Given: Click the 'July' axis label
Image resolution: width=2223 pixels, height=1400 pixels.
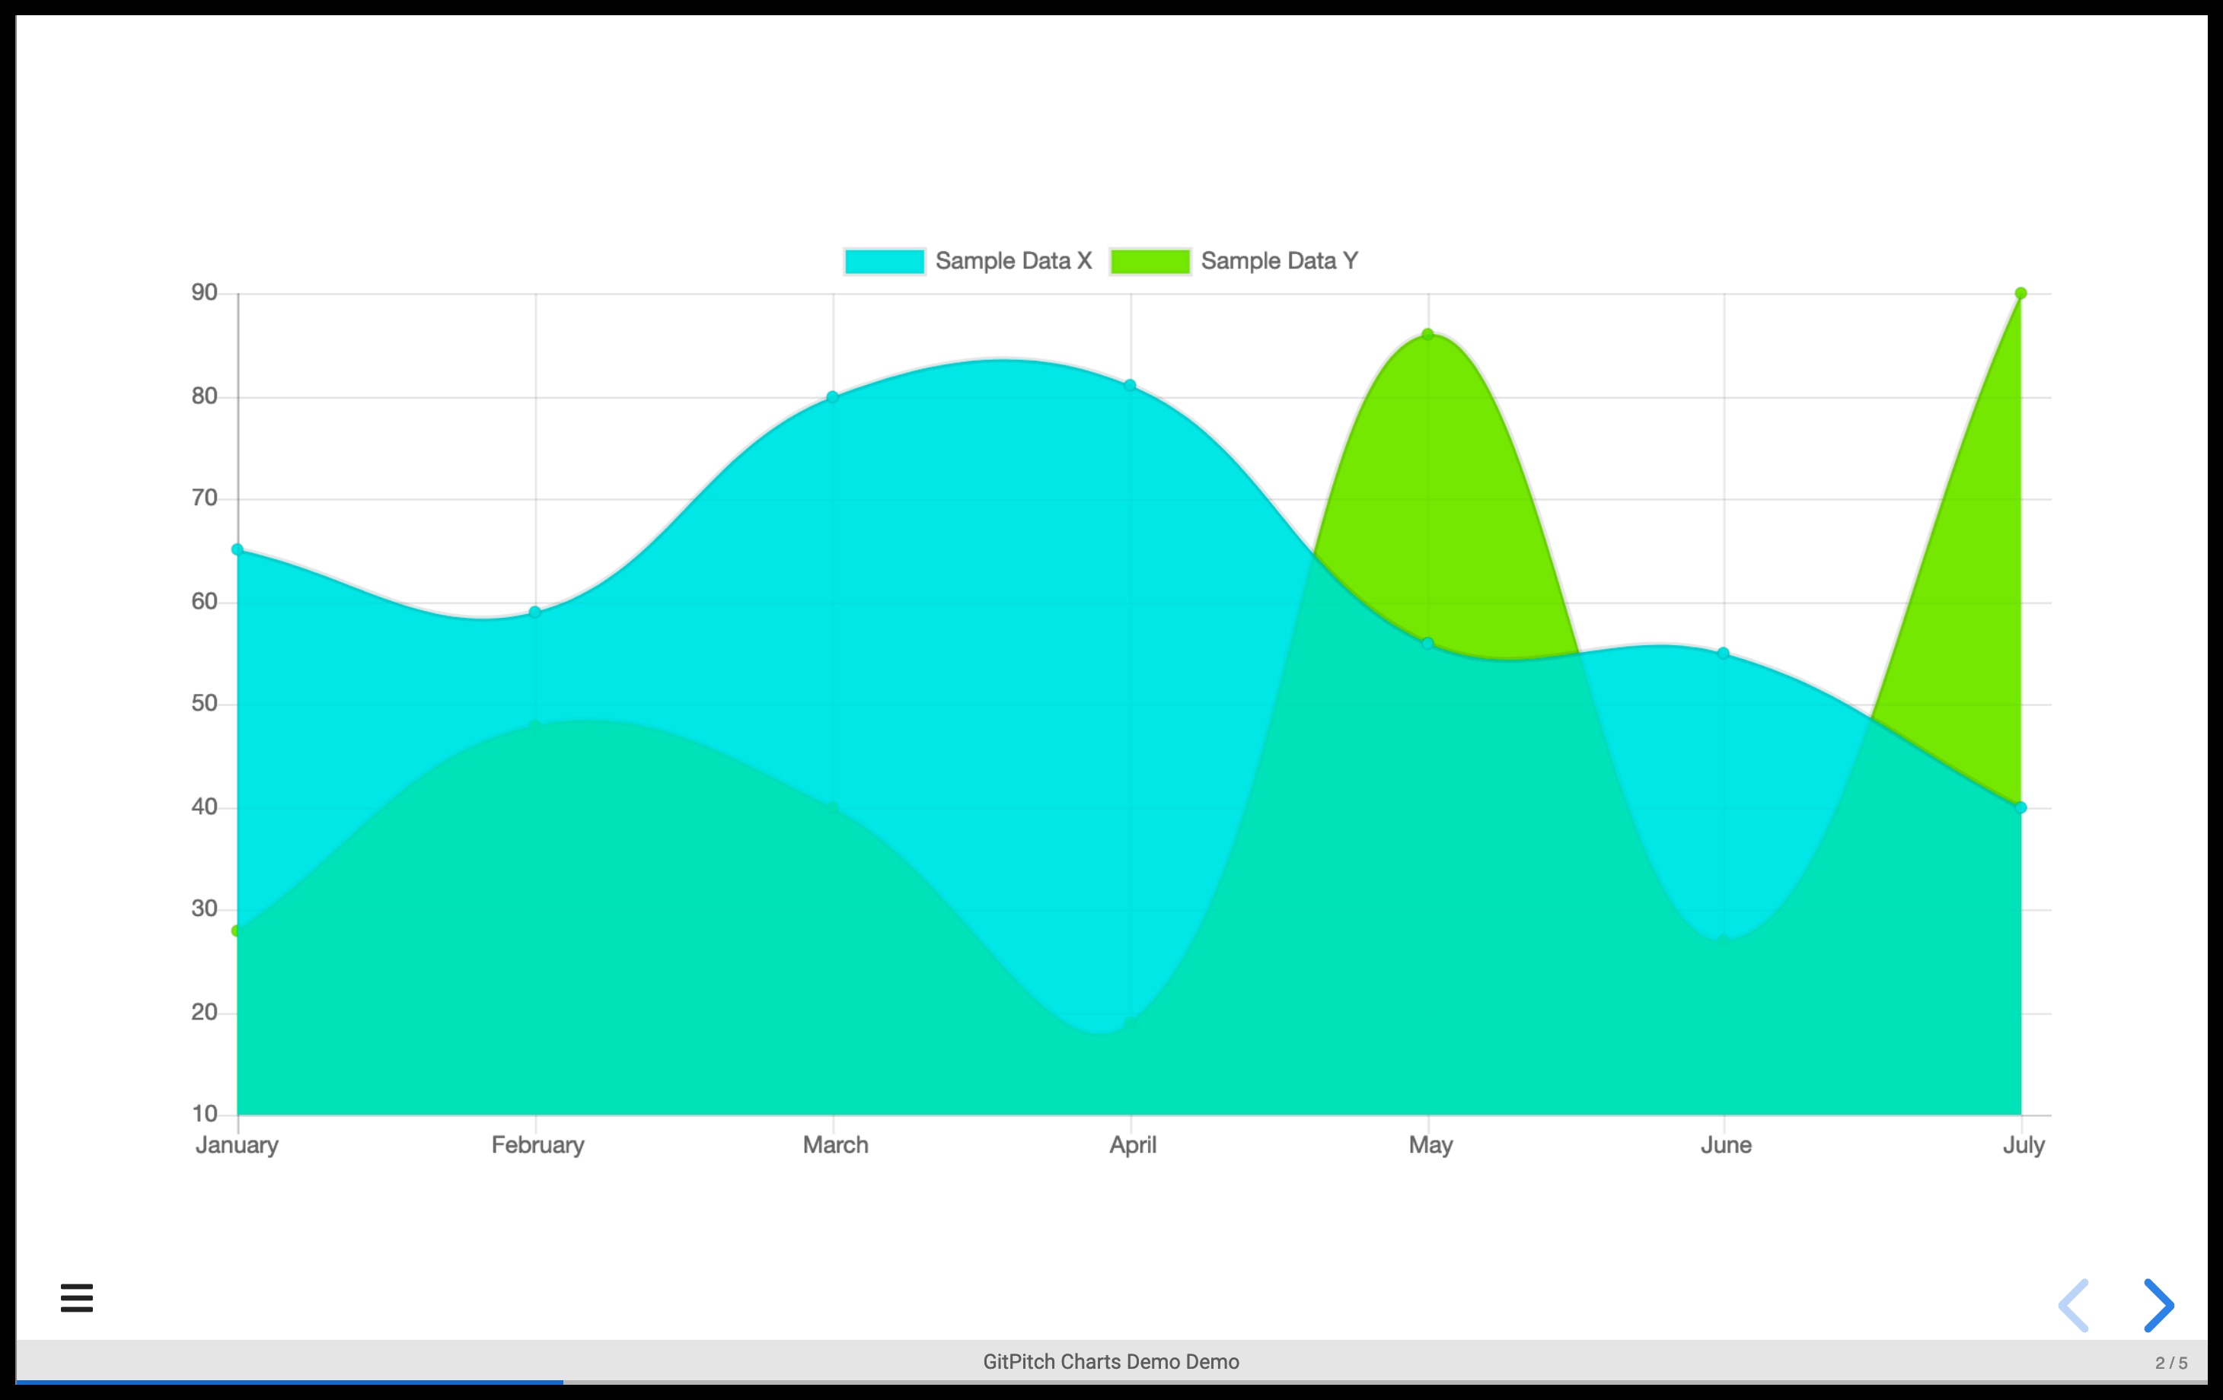Looking at the screenshot, I should 2024,1145.
